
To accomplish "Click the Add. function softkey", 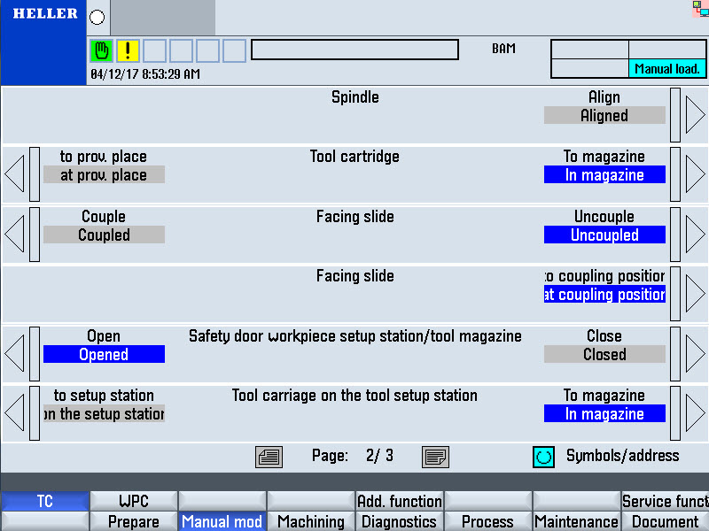I will [x=399, y=502].
